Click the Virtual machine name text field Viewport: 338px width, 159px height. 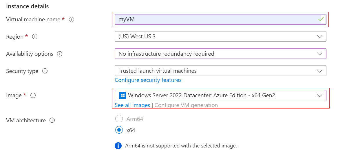214,19
